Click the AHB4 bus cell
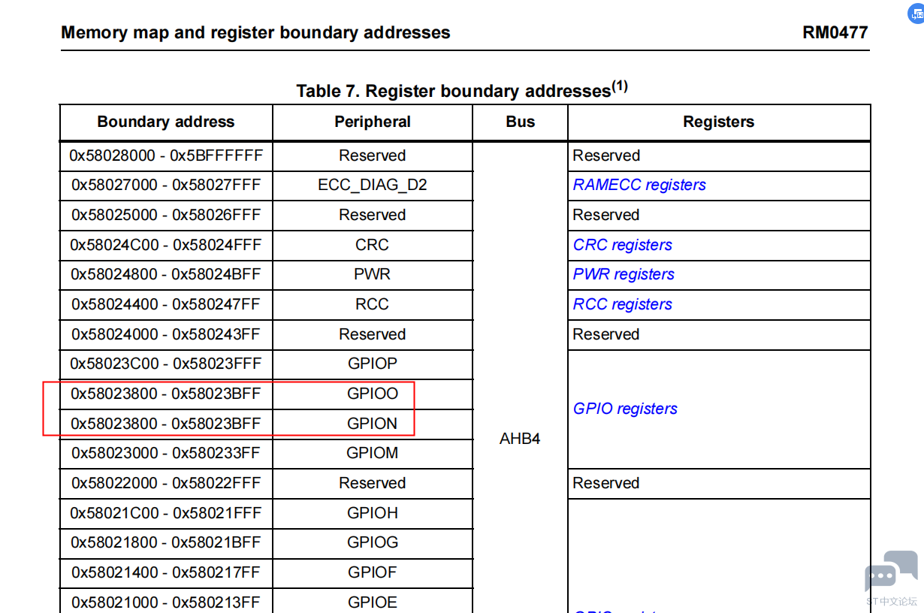This screenshot has height=613, width=924. coord(520,439)
